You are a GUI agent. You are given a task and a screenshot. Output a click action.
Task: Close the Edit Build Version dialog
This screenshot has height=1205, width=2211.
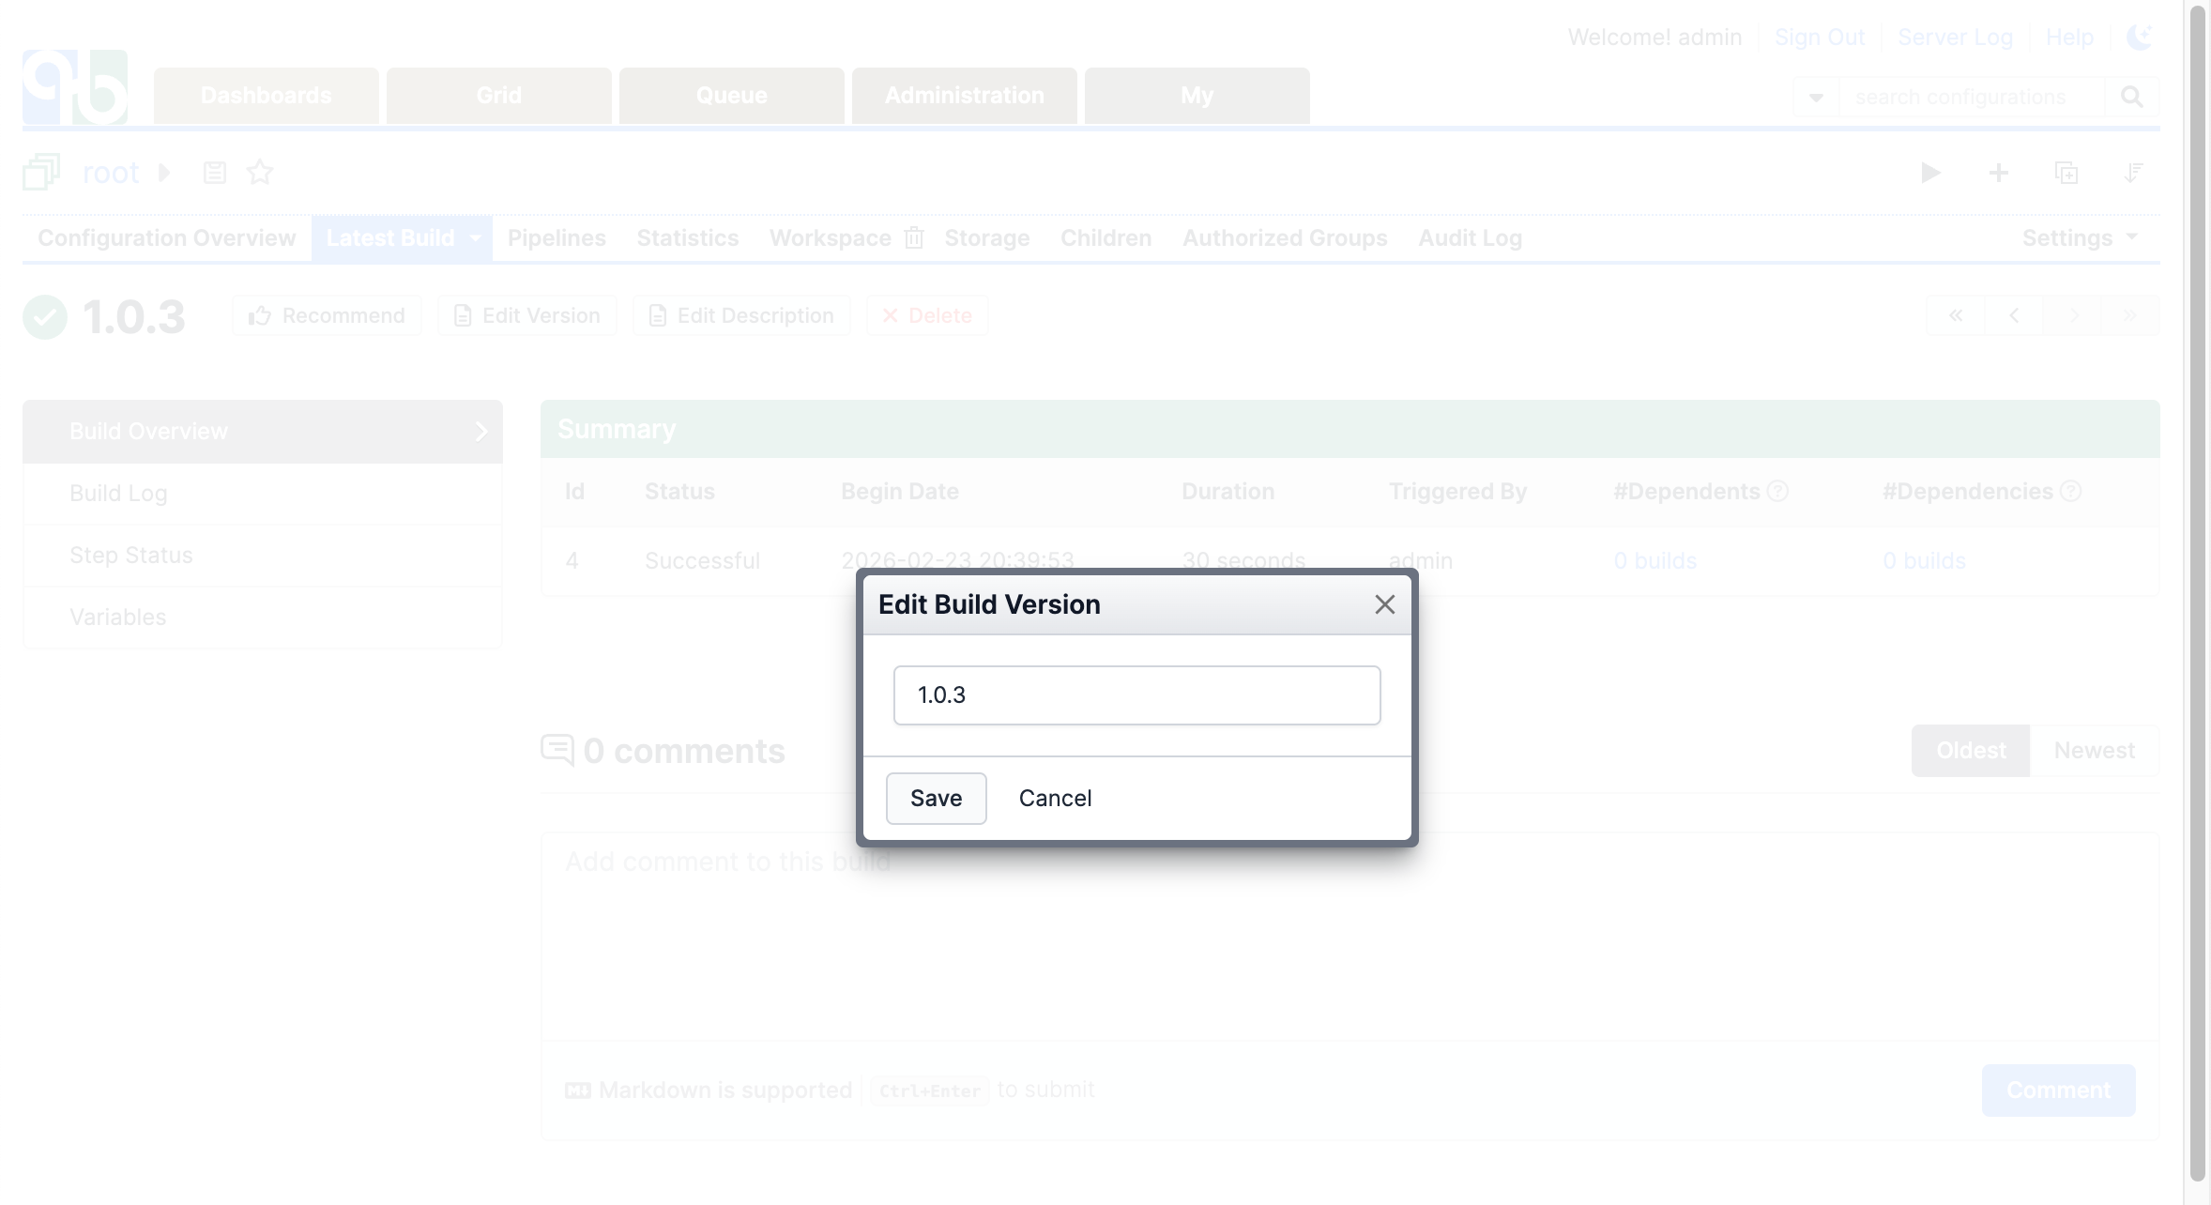(x=1384, y=604)
